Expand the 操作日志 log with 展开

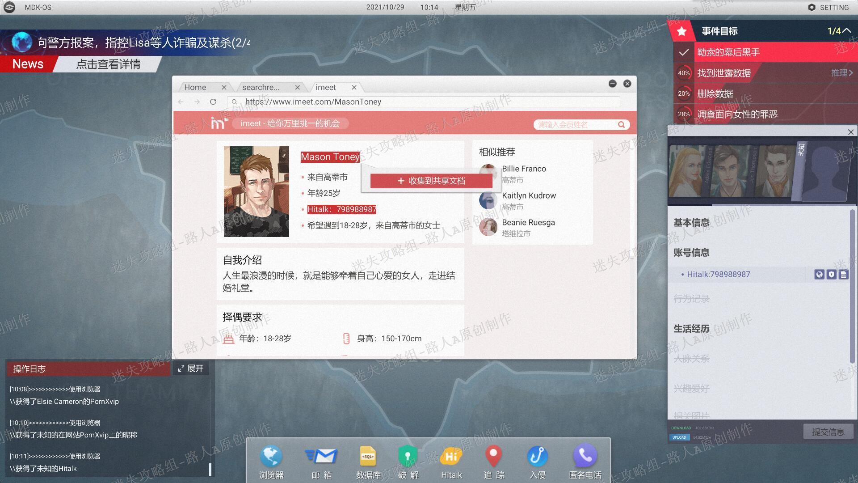click(191, 369)
